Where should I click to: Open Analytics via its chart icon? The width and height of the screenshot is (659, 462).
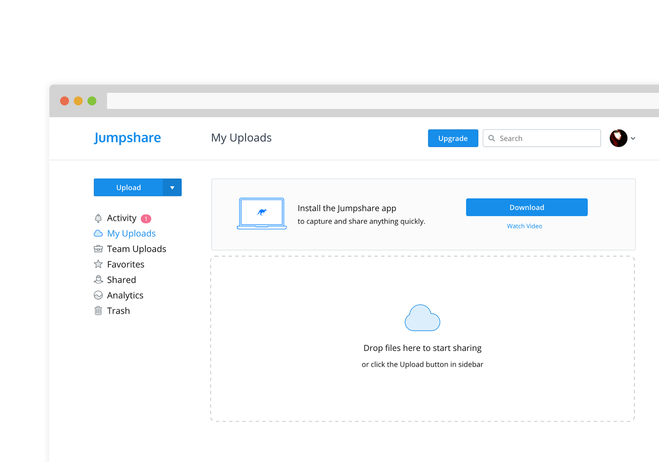[98, 295]
